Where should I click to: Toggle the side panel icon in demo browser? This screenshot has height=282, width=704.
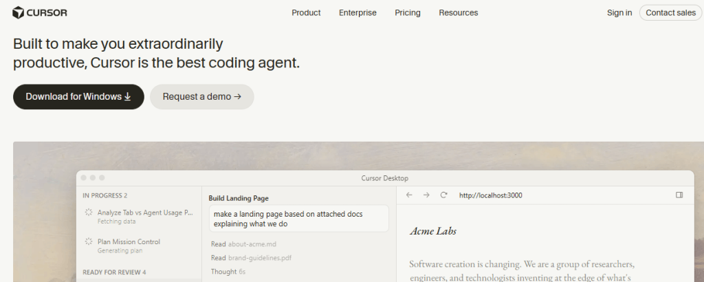[x=679, y=195]
